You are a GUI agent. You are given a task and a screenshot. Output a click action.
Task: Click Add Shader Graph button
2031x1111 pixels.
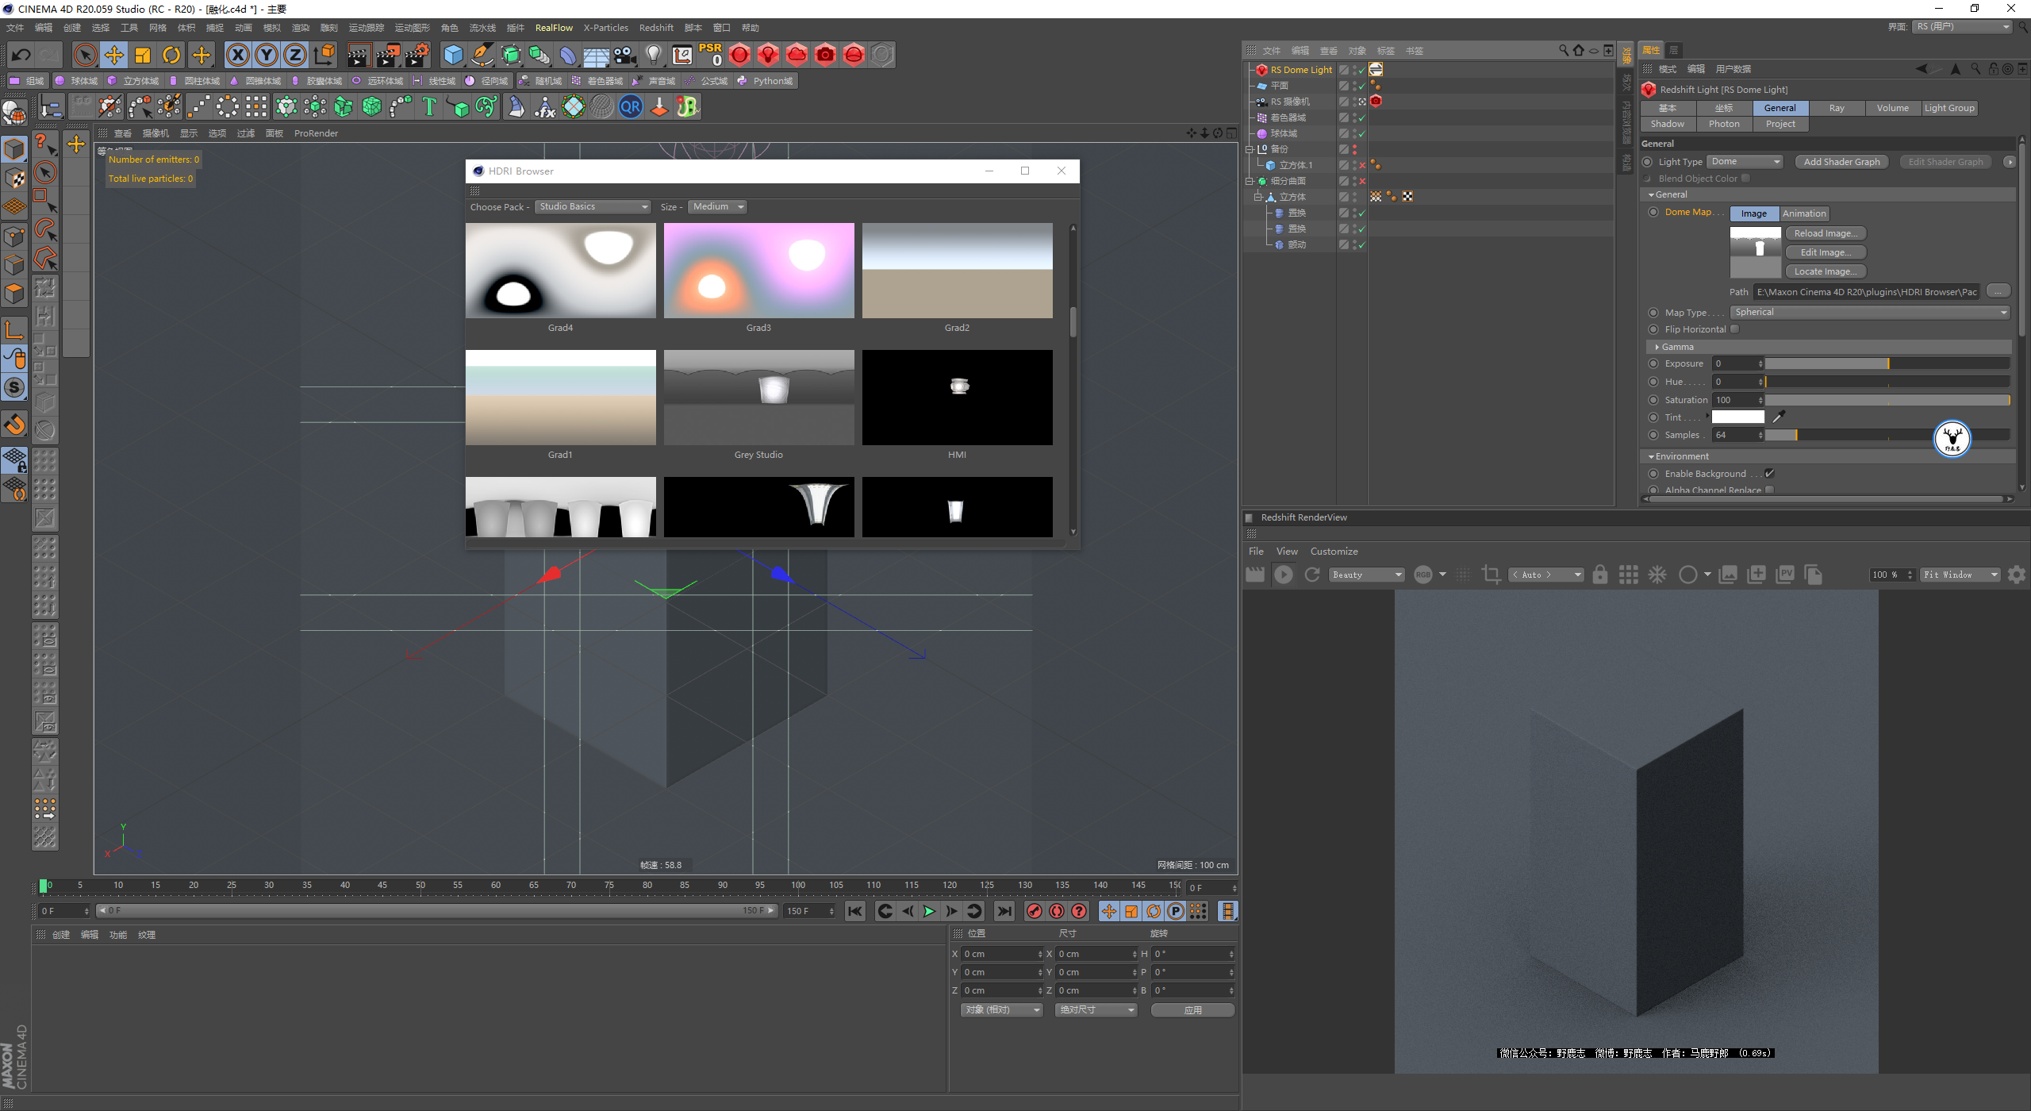(x=1841, y=162)
